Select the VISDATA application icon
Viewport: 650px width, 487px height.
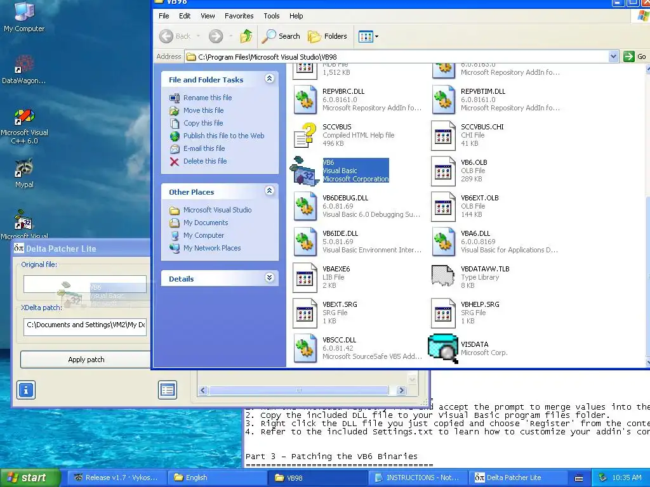[442, 349]
